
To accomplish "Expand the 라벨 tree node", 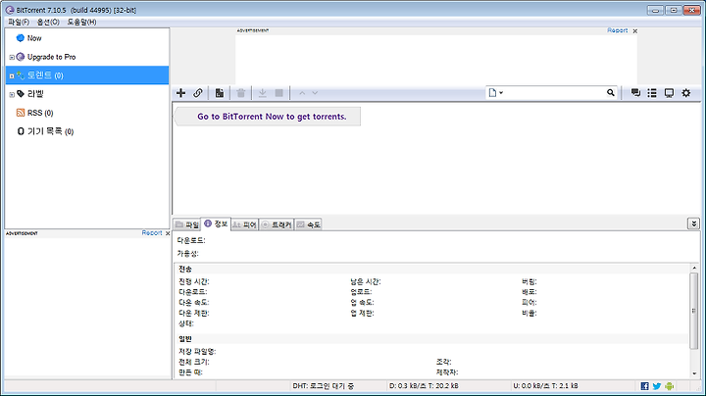I will click(x=12, y=94).
